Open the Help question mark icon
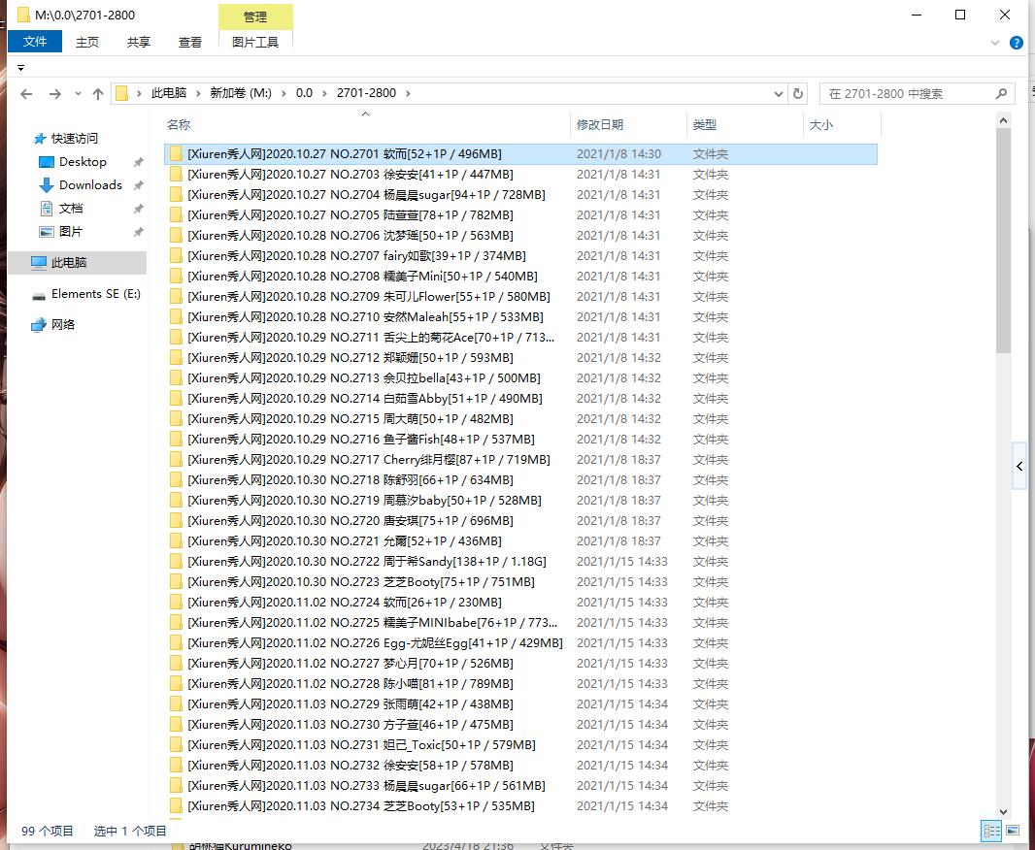Viewport: 1035px width, 850px height. 1016,43
